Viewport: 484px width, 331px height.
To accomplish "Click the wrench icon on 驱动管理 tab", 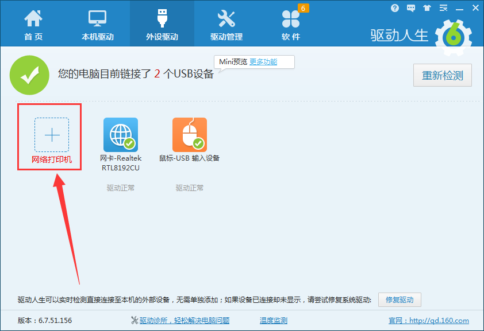I will tap(226, 17).
